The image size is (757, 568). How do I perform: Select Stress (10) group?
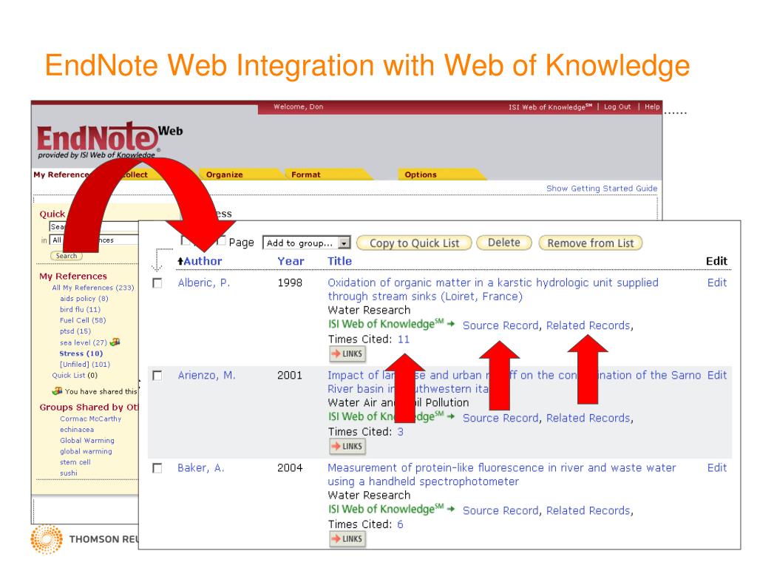point(81,354)
